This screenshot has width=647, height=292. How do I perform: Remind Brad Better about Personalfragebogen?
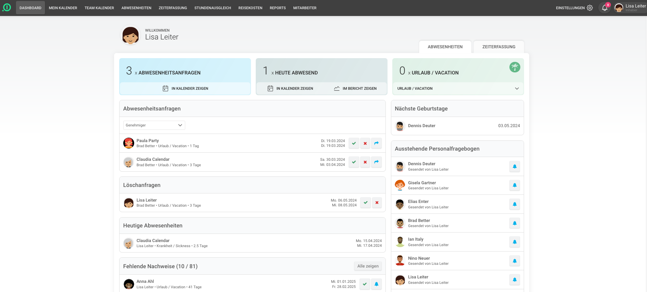point(515,223)
